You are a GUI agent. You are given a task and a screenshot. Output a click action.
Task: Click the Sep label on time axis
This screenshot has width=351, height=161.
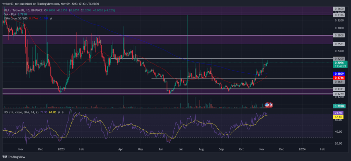click(221, 150)
